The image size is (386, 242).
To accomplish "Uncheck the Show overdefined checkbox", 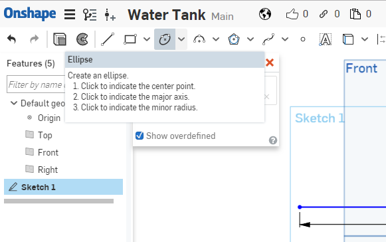I will (140, 136).
